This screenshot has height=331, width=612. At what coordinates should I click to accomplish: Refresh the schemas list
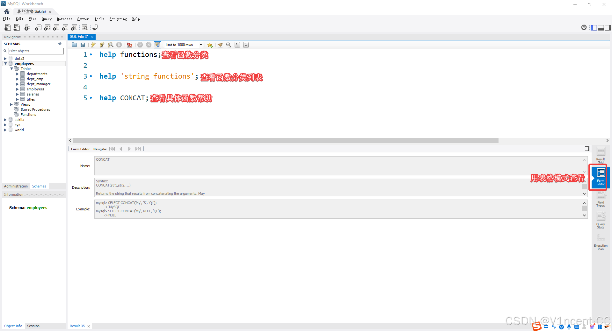[60, 44]
